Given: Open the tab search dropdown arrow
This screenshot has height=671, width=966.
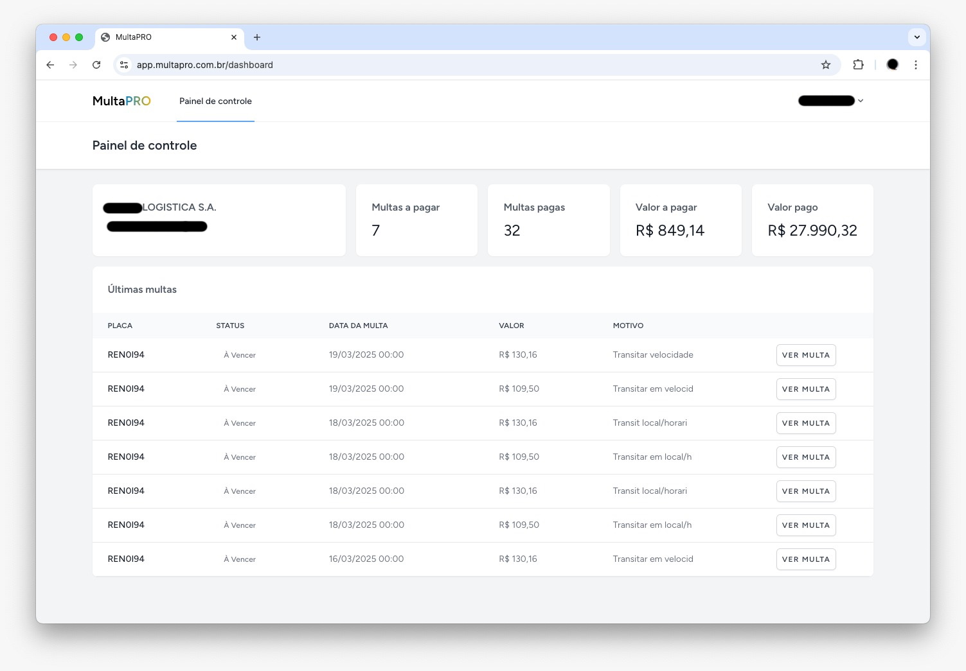Looking at the screenshot, I should [917, 37].
